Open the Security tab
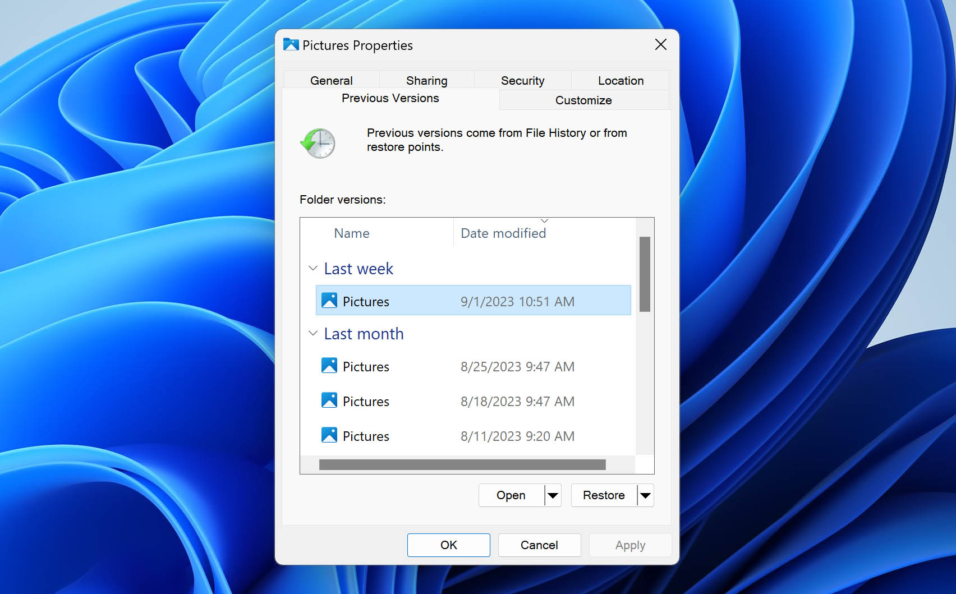This screenshot has height=594, width=956. [x=522, y=80]
